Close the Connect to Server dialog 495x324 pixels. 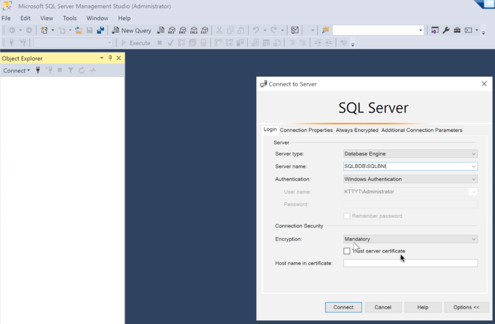(x=484, y=84)
